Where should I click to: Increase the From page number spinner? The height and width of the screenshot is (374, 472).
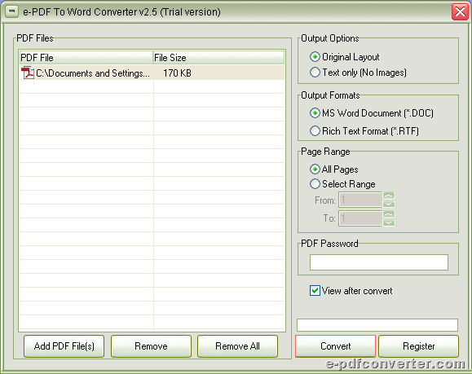pos(389,196)
